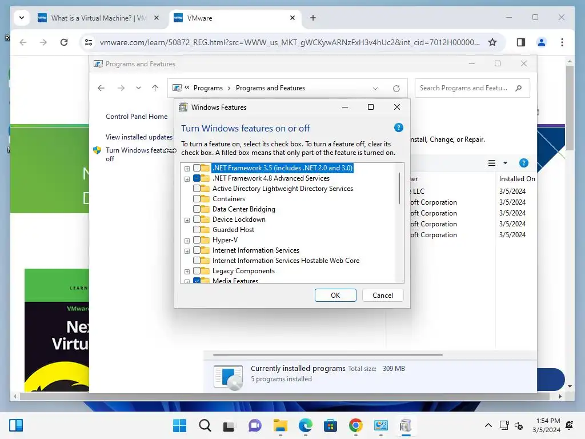
Task: Change view layout icon in Programs list
Action: tap(492, 163)
